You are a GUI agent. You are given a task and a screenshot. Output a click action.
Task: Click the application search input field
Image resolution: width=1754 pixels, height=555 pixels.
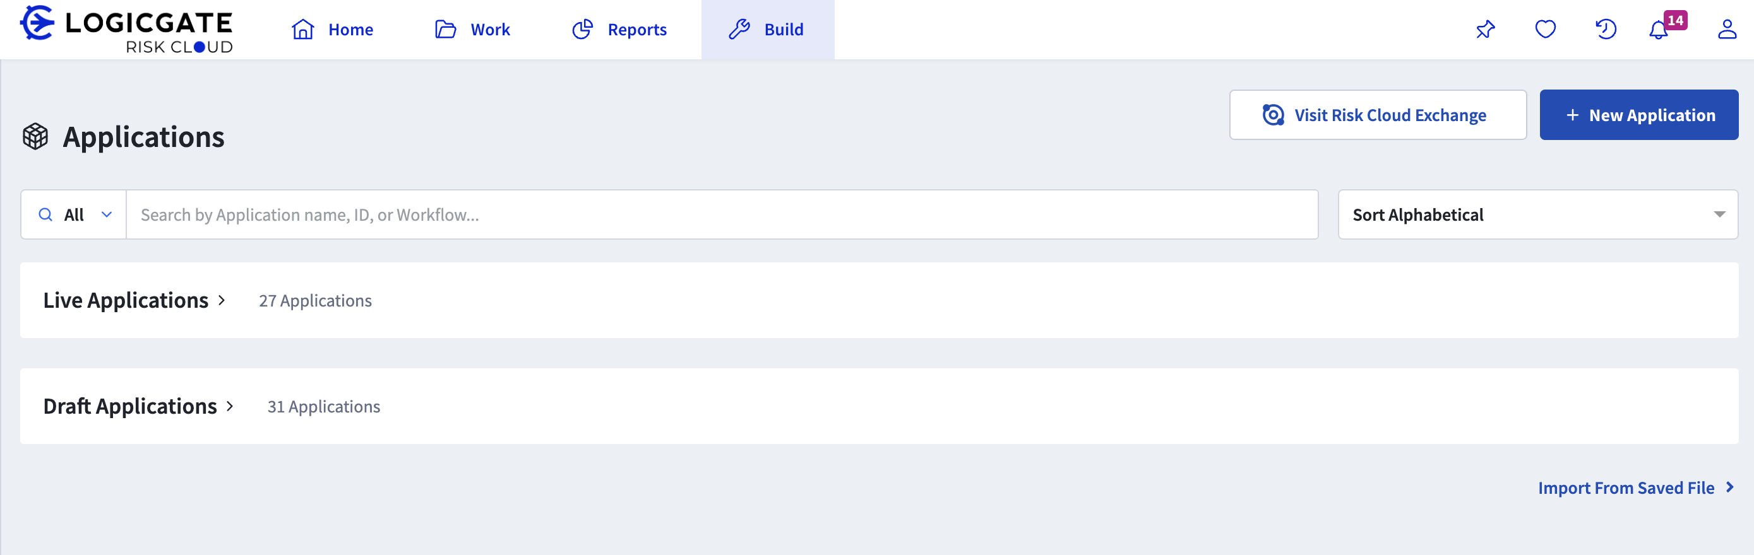coord(722,215)
